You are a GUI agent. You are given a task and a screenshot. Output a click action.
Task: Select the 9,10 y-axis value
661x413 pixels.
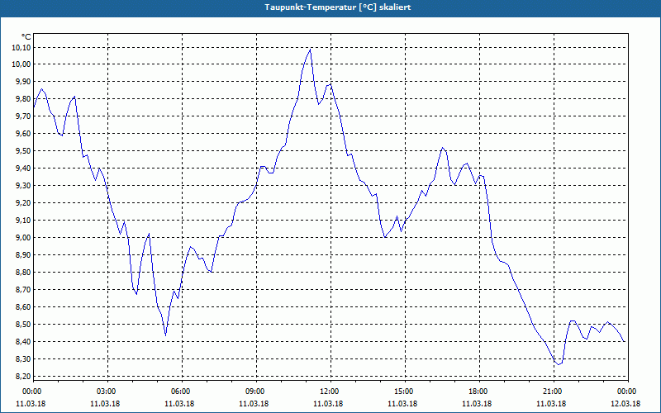[23, 221]
